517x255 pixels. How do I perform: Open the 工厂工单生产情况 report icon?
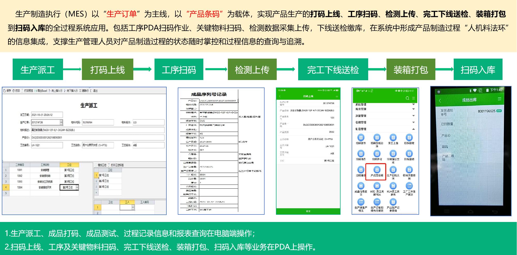tap(409, 186)
